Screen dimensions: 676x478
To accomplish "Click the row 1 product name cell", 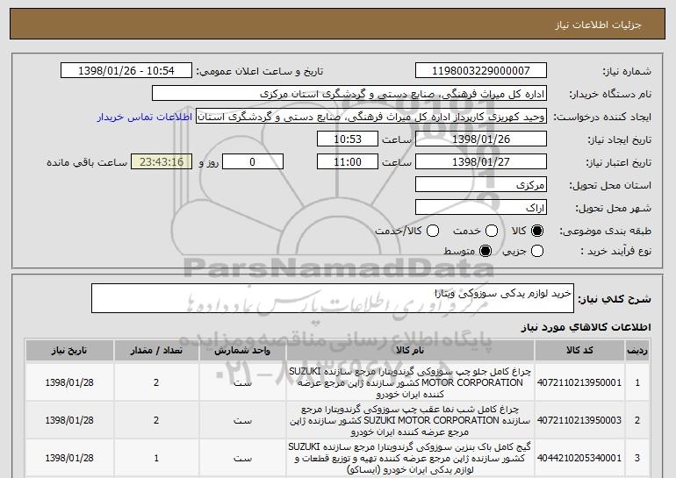I will pos(410,382).
